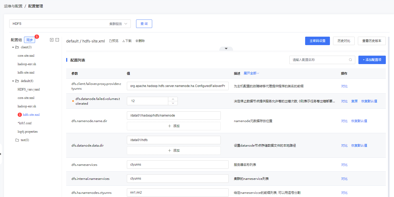Click the 查看历史版本 button
Image resolution: width=394 pixels, height=197 pixels.
pyautogui.click(x=372, y=41)
